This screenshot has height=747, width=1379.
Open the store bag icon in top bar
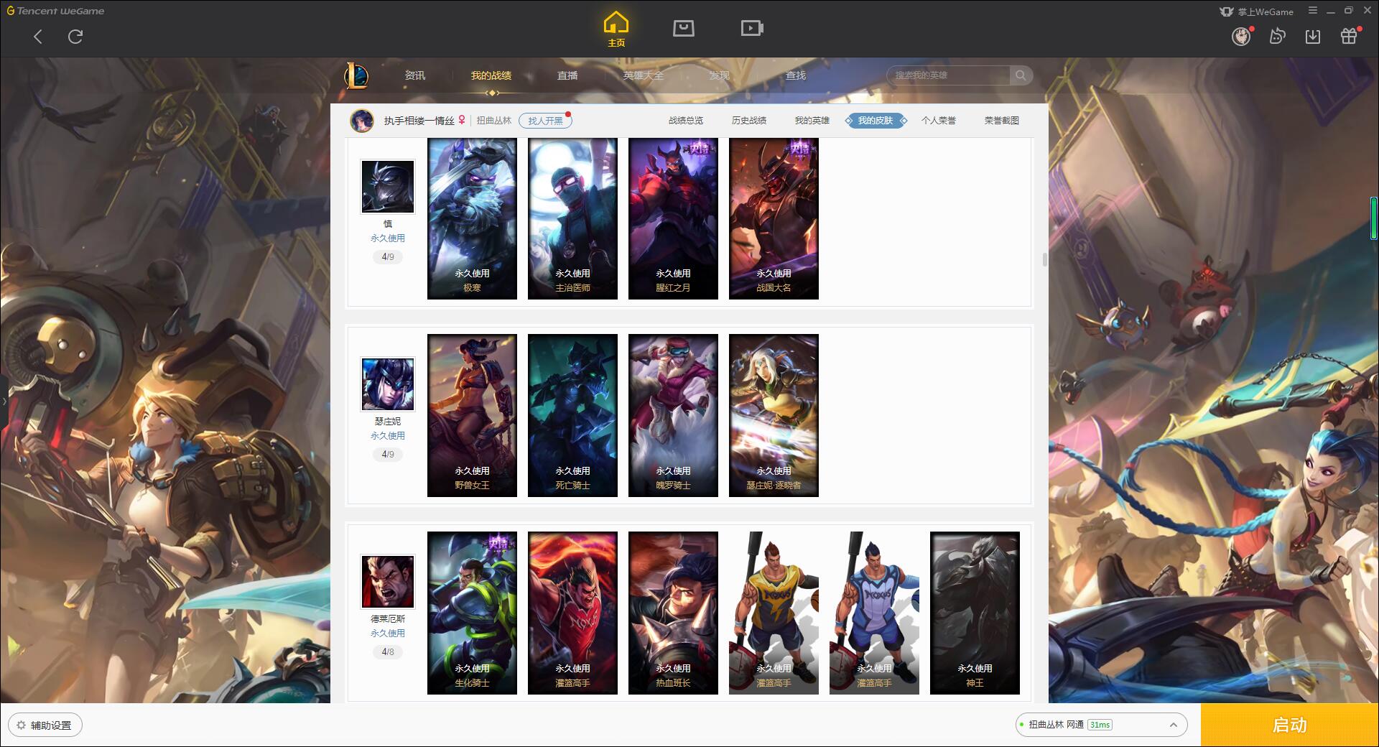[683, 29]
